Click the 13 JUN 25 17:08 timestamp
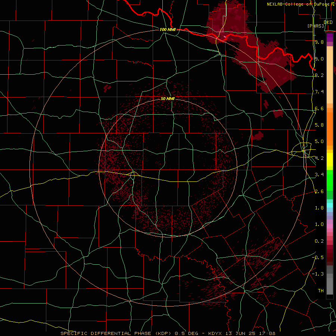This screenshot has height=336, width=336. 250,333
